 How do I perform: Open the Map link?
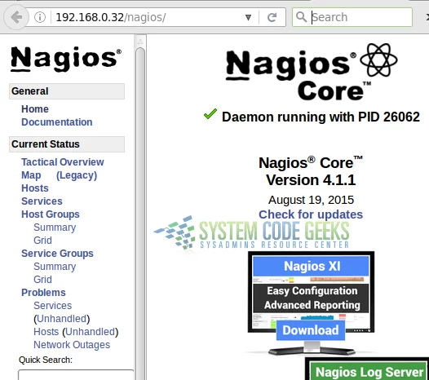tap(31, 175)
